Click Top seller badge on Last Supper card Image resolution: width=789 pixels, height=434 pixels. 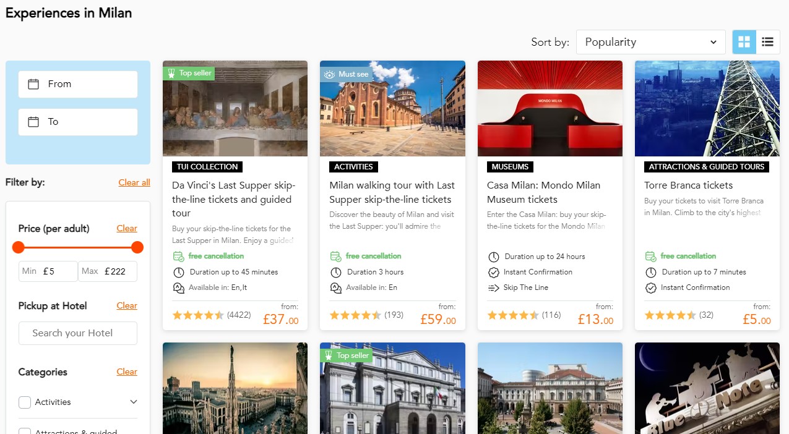(189, 73)
